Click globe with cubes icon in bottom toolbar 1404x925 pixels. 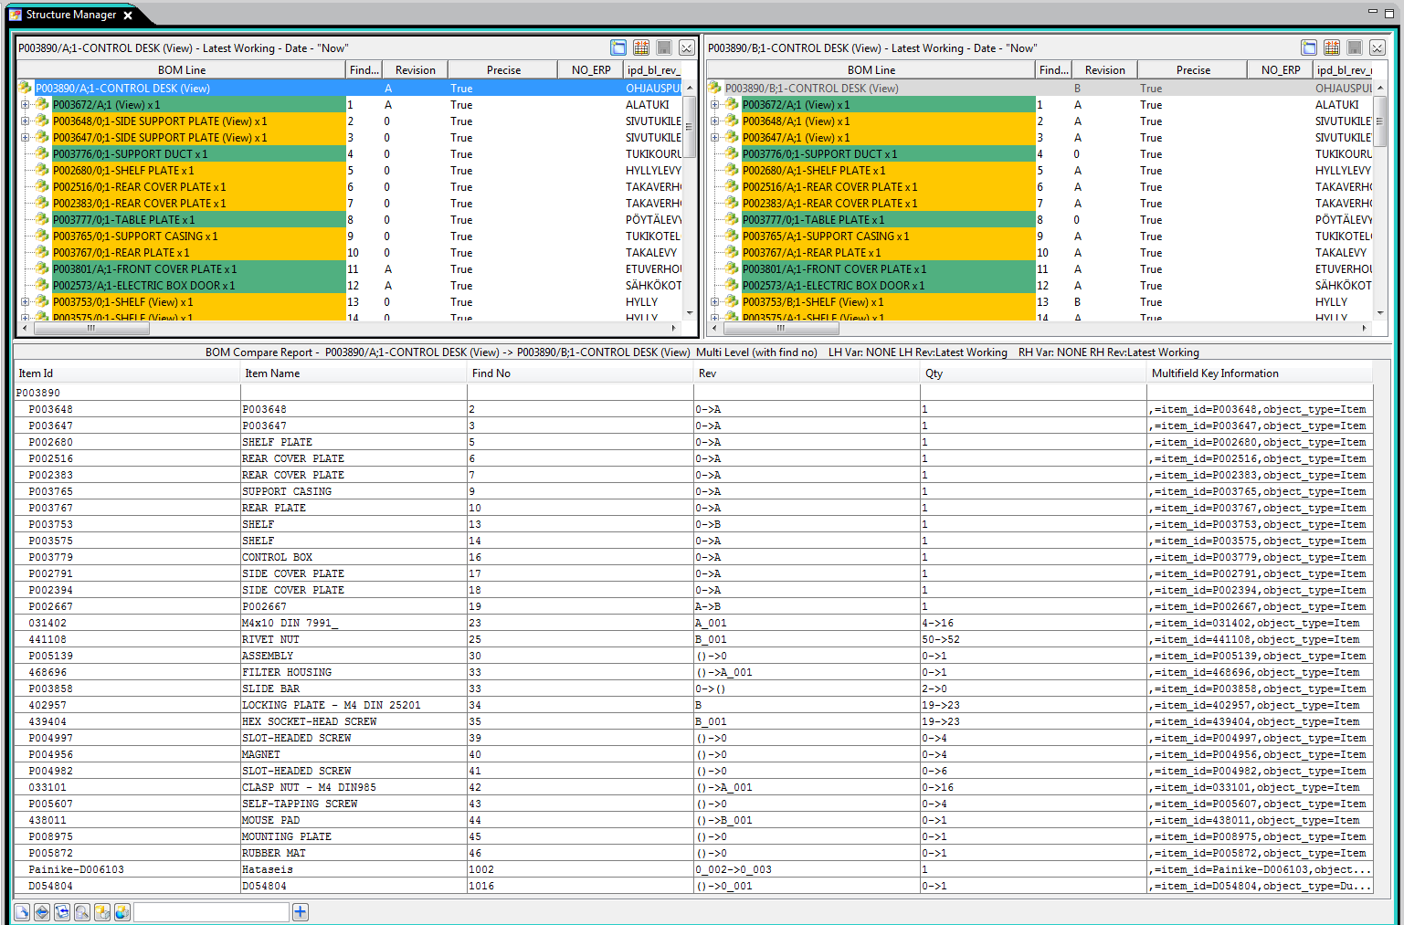tap(122, 911)
